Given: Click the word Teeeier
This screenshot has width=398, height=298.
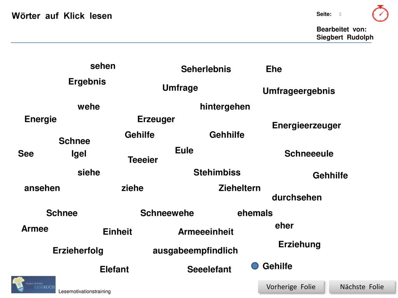Looking at the screenshot, I should tap(143, 160).
